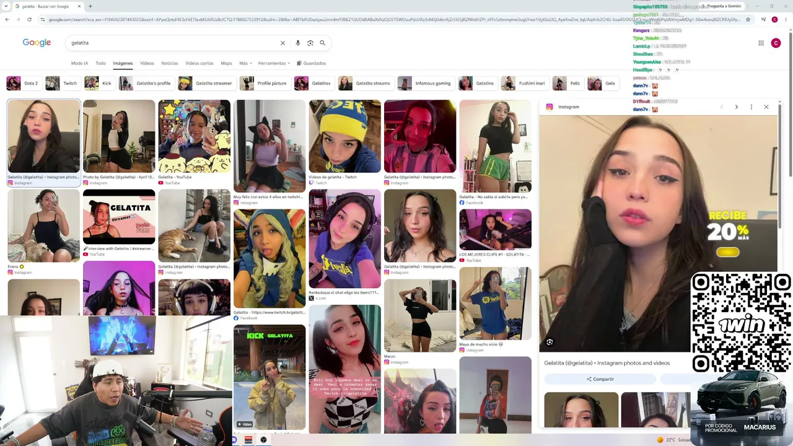Filter images by Kick chip
Viewport: 793px width, 446px height.
99,83
